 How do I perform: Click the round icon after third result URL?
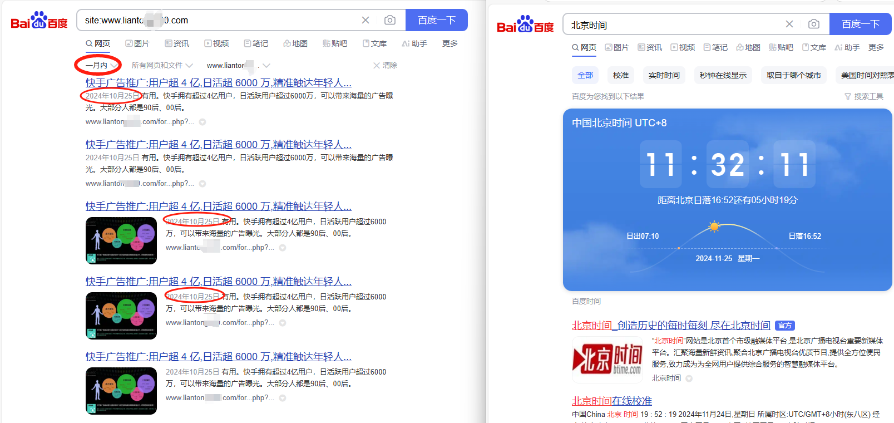coord(283,248)
